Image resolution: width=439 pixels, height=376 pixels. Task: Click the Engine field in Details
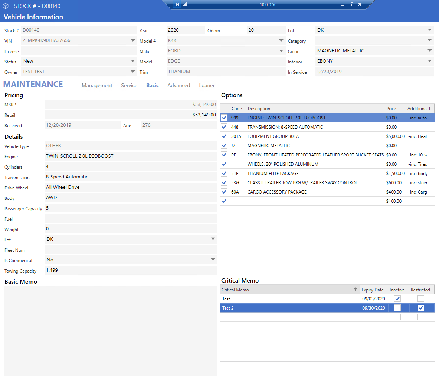point(131,156)
